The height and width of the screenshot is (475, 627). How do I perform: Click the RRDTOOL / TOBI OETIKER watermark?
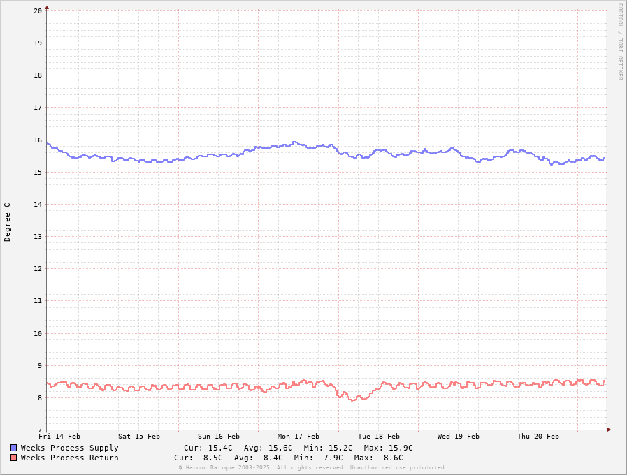[x=619, y=42]
